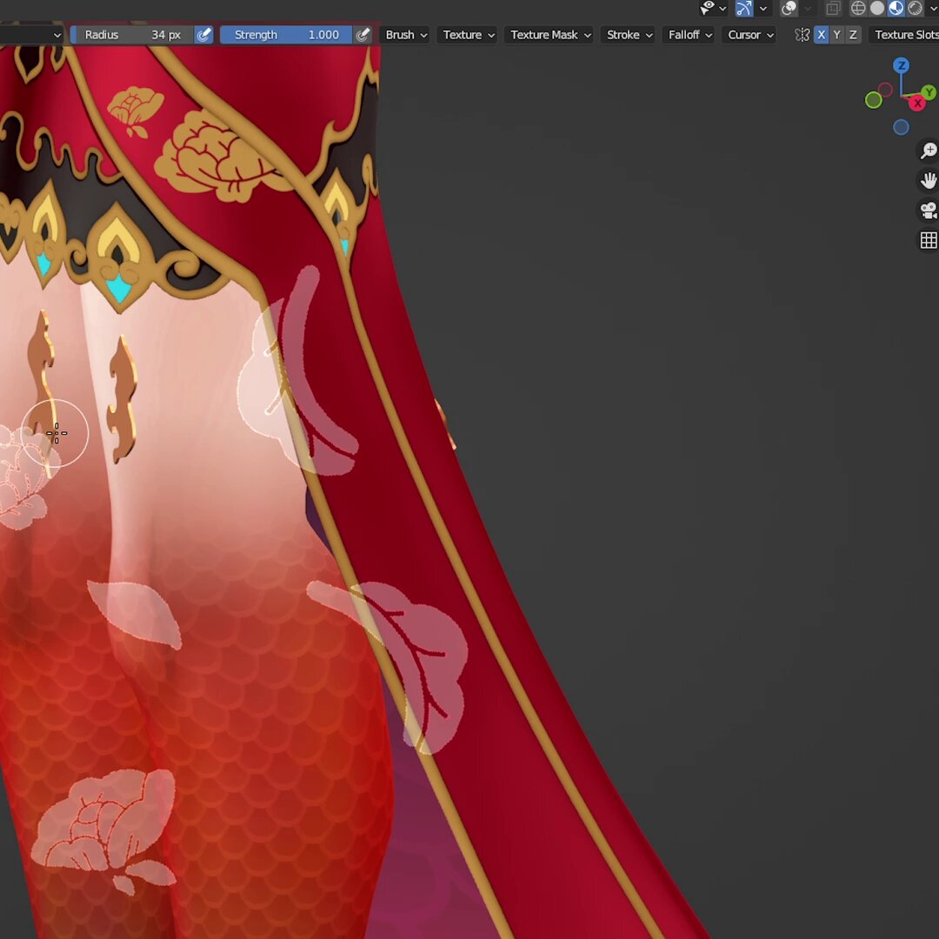Toggle X axis mirror symmetry

821,35
